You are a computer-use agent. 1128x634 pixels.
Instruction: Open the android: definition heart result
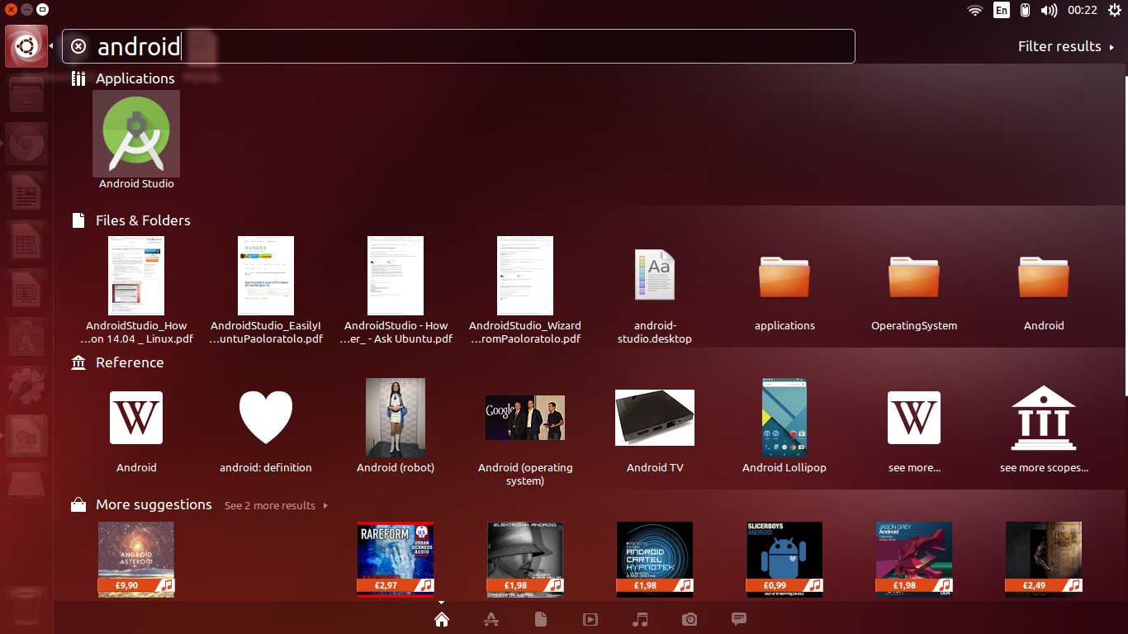pyautogui.click(x=266, y=418)
